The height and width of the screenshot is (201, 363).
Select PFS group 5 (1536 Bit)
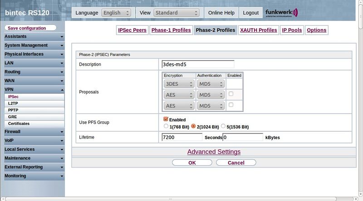[223, 126]
